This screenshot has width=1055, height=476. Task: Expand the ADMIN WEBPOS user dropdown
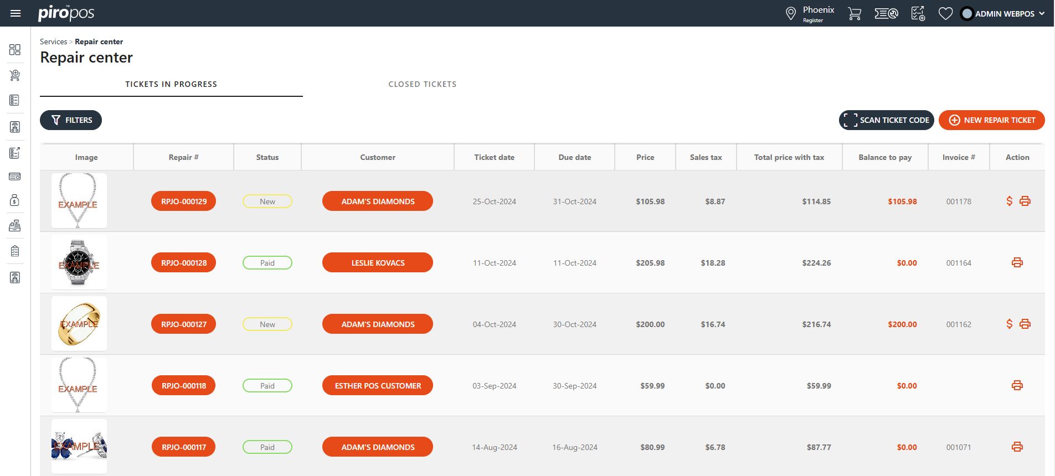[x=1003, y=14]
